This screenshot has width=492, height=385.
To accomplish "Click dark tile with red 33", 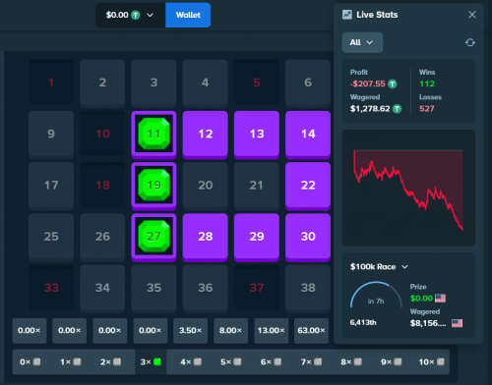I will pos(51,288).
